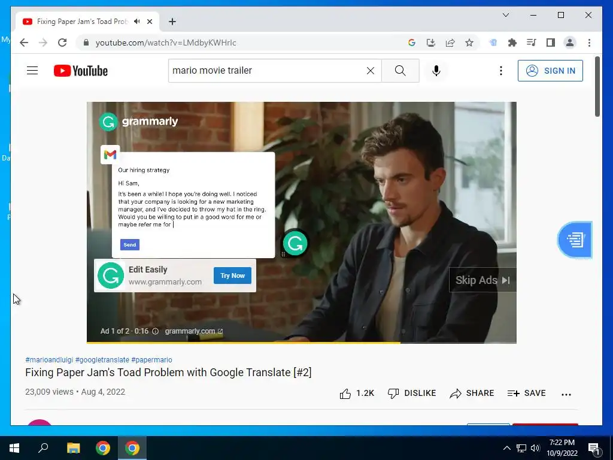Click the address bar URL
This screenshot has width=613, height=460.
tap(166, 43)
